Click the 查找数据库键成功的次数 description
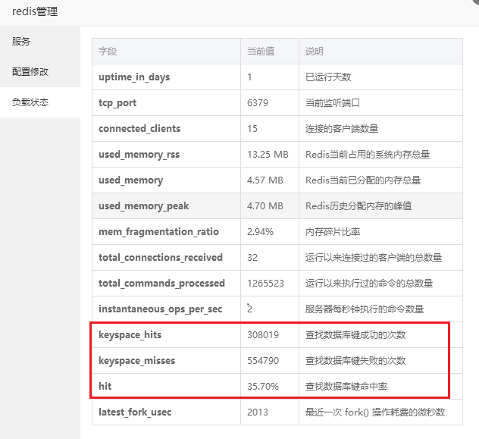This screenshot has width=479, height=439. (355, 335)
